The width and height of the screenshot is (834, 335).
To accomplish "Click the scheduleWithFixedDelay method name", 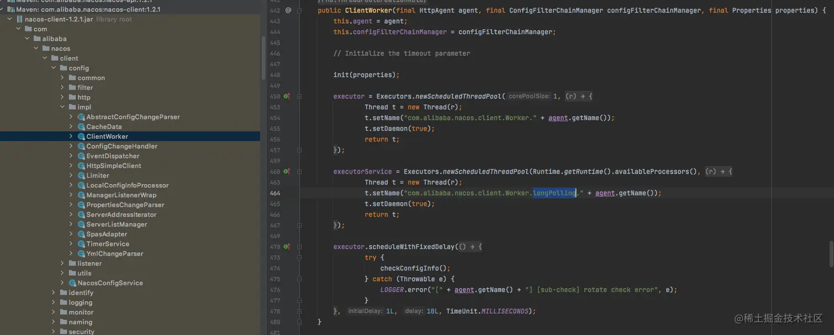I will (x=411, y=247).
